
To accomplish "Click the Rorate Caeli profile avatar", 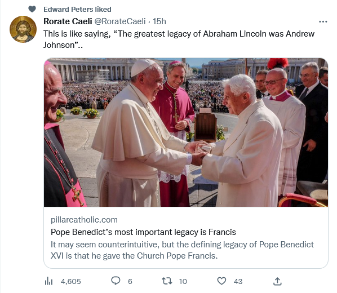I will 23,29.
